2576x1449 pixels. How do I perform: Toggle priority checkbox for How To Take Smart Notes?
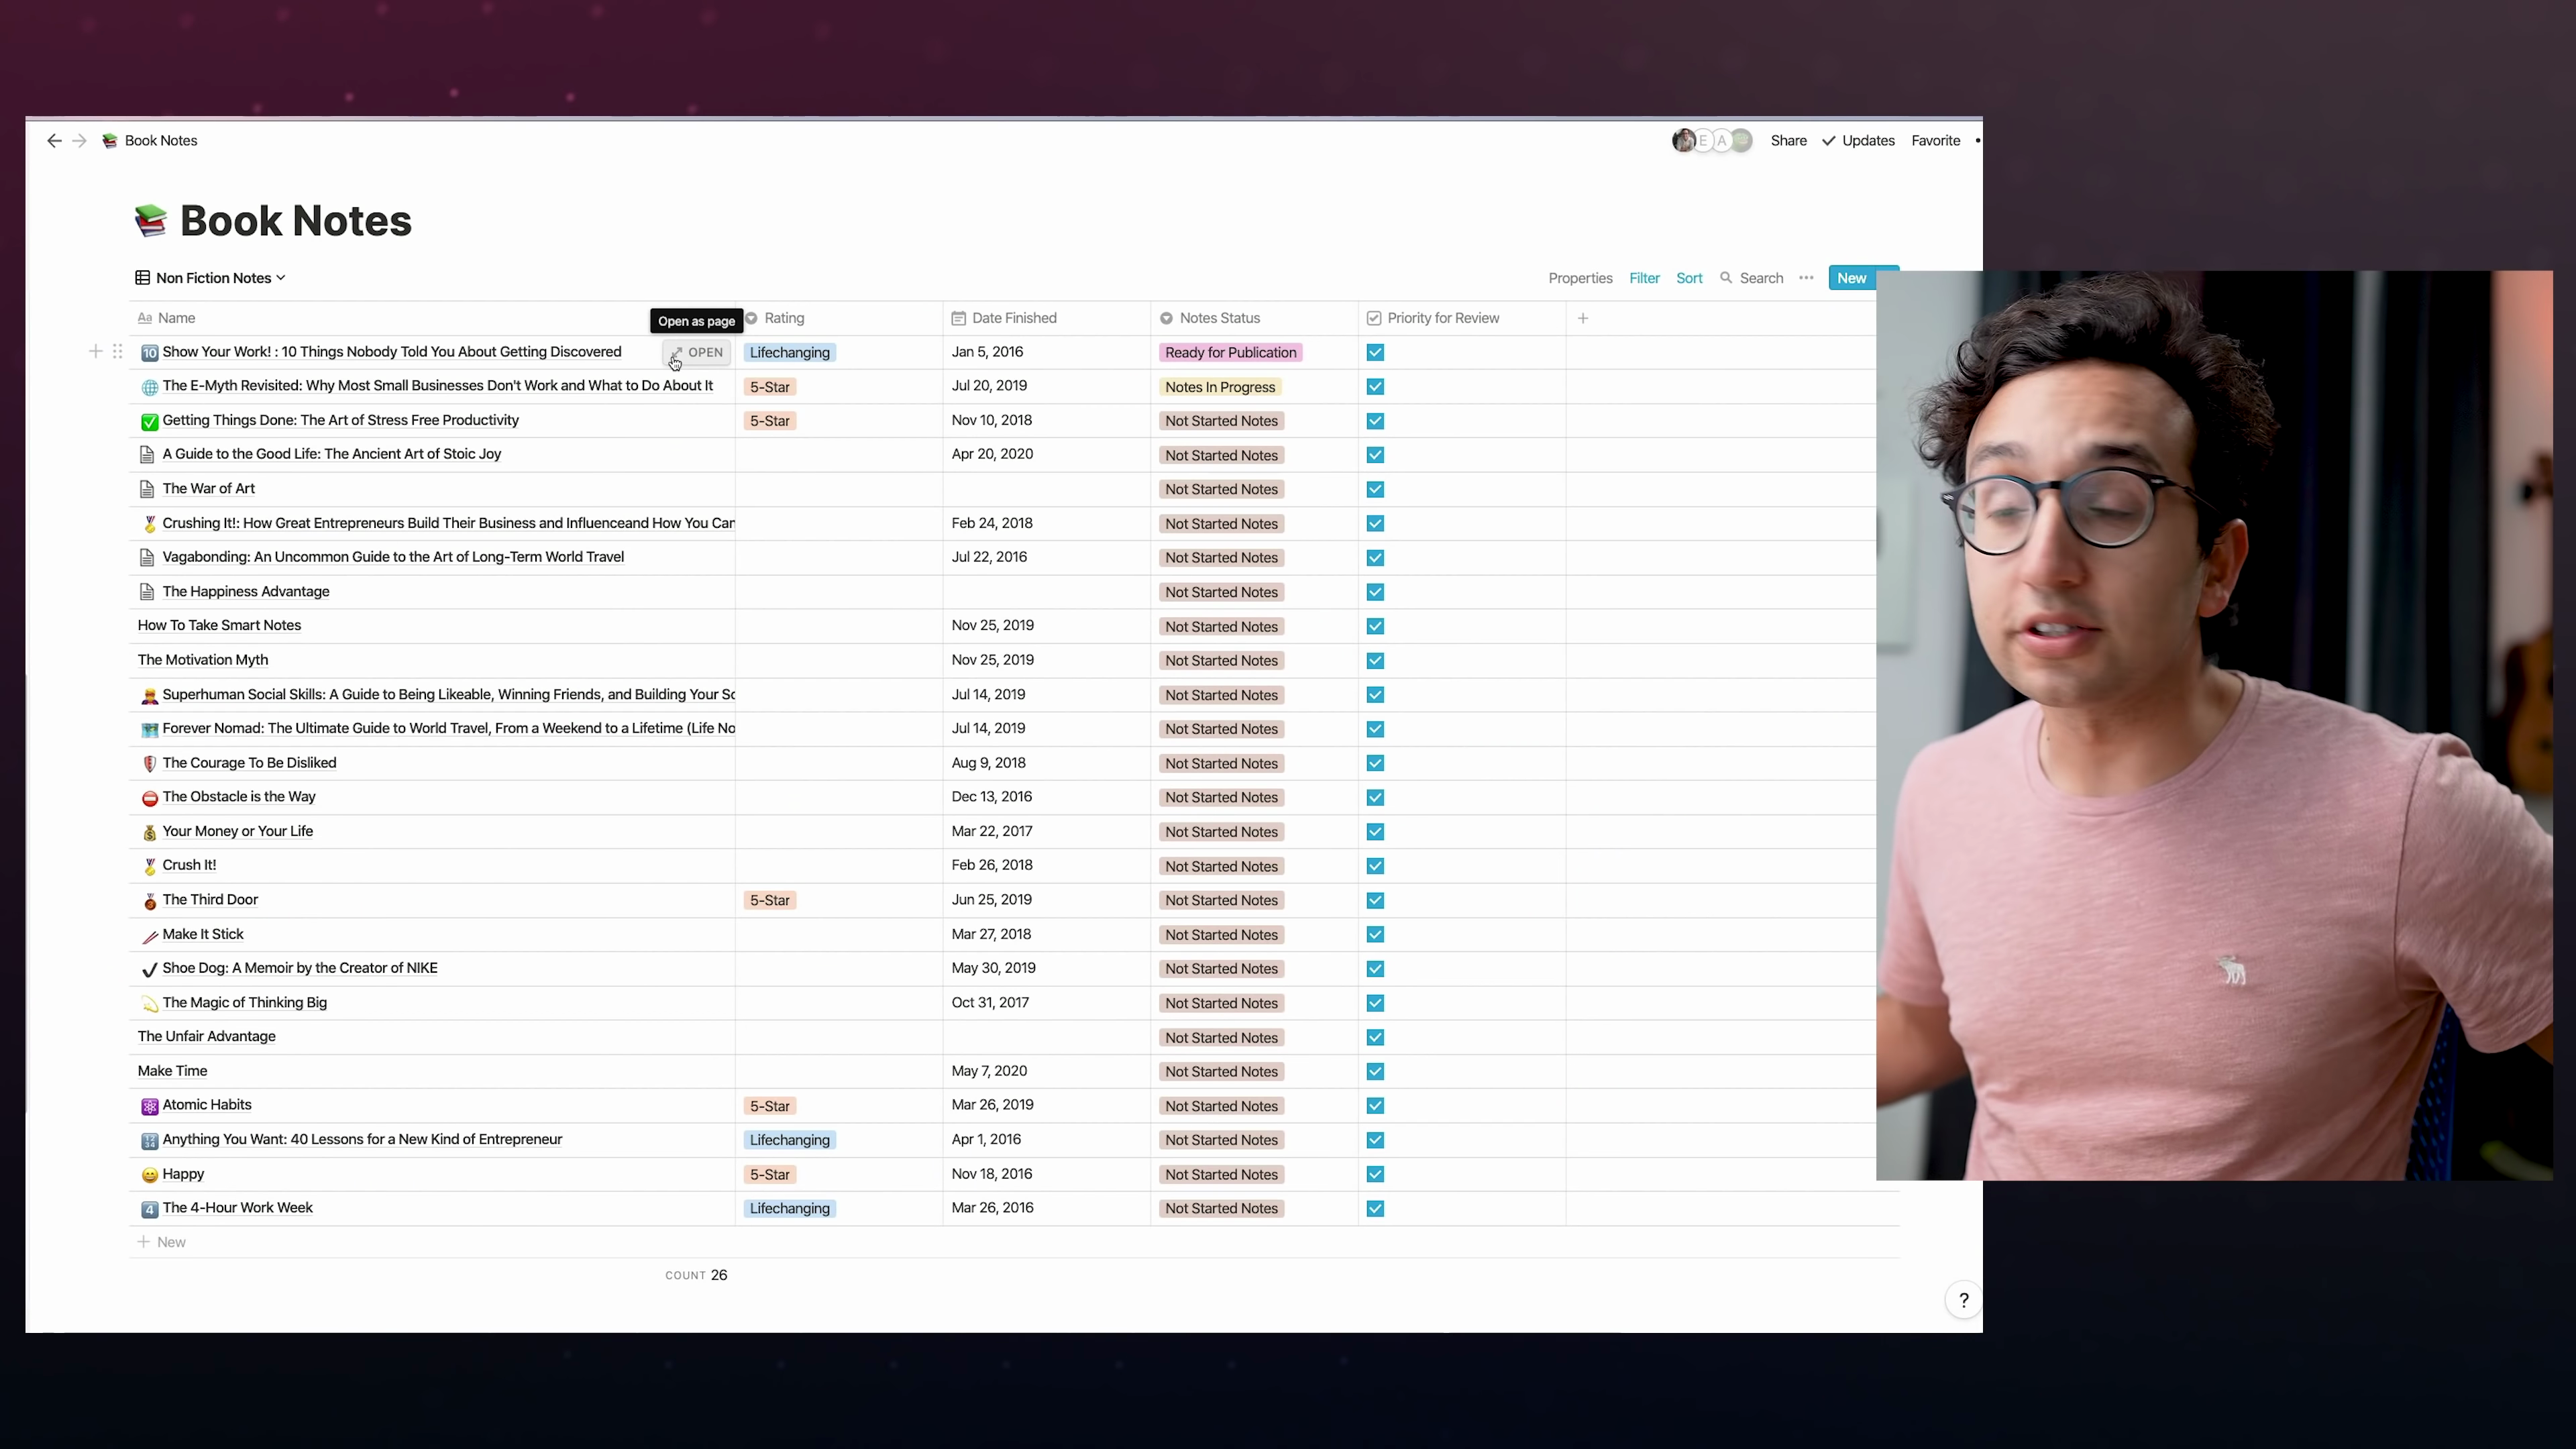[1375, 626]
